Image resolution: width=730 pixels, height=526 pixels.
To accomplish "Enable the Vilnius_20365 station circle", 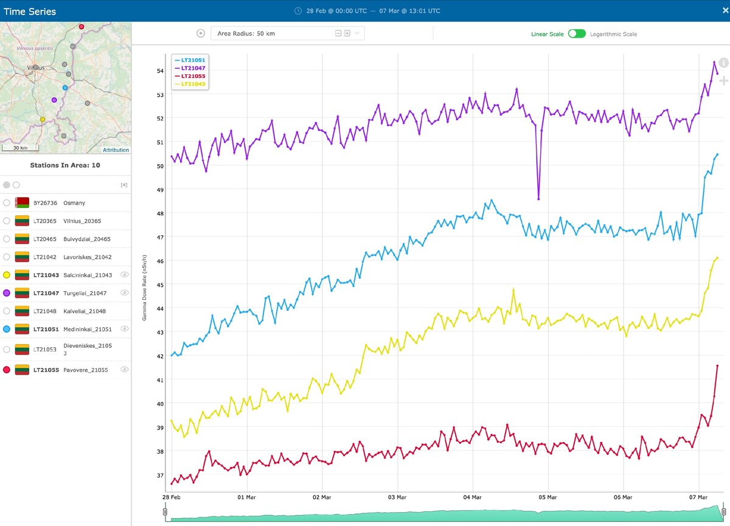I will point(7,221).
